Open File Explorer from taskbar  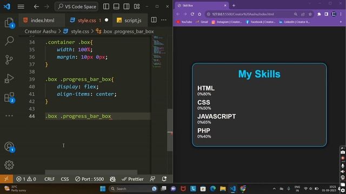tap(223, 189)
